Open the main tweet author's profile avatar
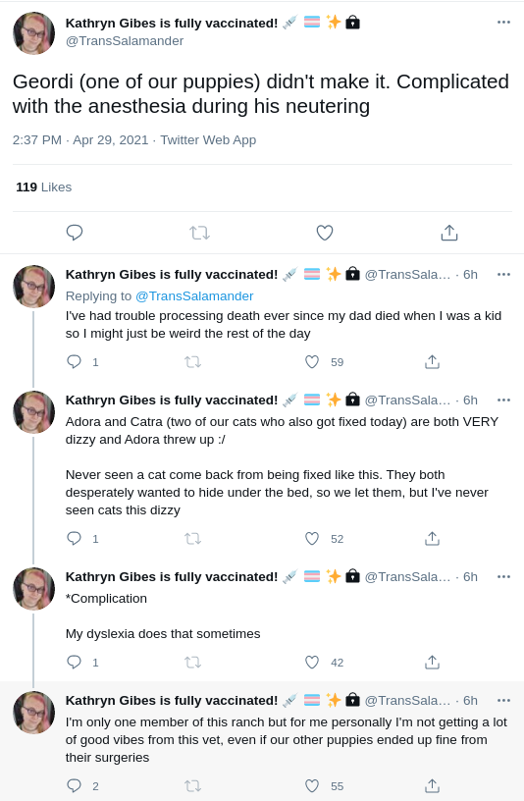 (x=33, y=32)
